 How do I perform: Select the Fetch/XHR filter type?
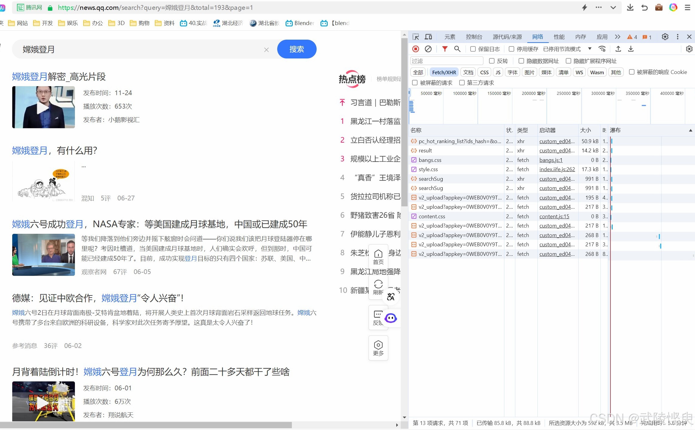point(444,72)
